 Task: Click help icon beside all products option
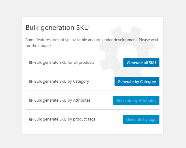[x=31, y=63]
